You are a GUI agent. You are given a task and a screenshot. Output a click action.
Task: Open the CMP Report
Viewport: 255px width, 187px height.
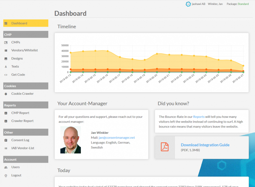tap(20, 113)
